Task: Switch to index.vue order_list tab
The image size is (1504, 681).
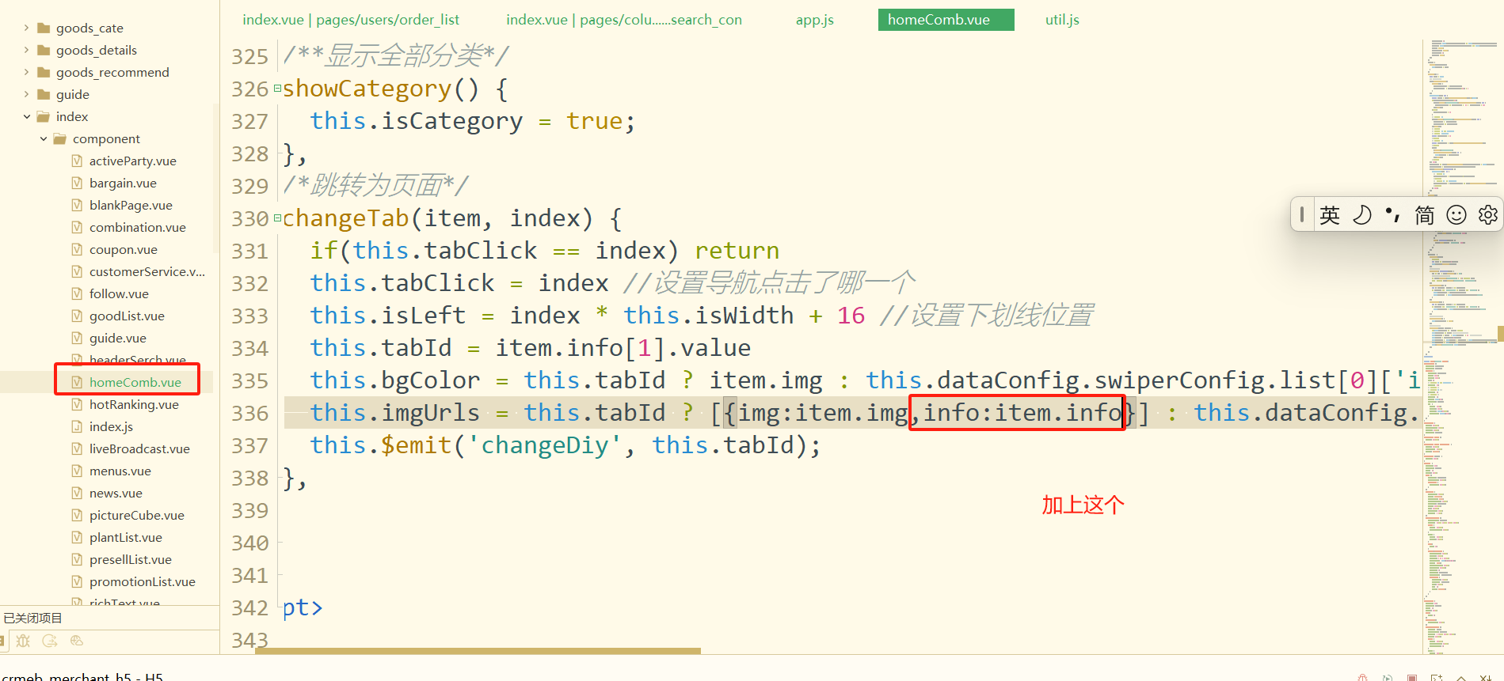Action: click(x=351, y=20)
